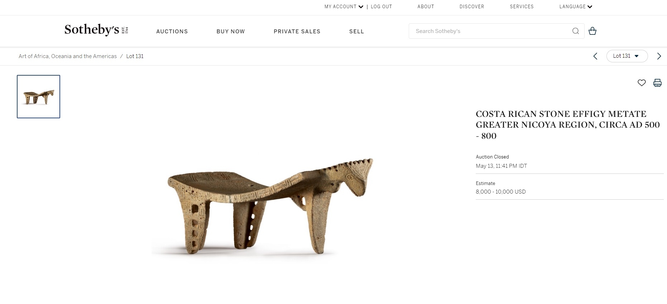Click the Log Out link
The width and height of the screenshot is (667, 304).
coord(381,6)
